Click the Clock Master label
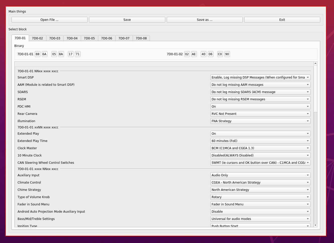Screen dimensions: 334x243 point(27,148)
